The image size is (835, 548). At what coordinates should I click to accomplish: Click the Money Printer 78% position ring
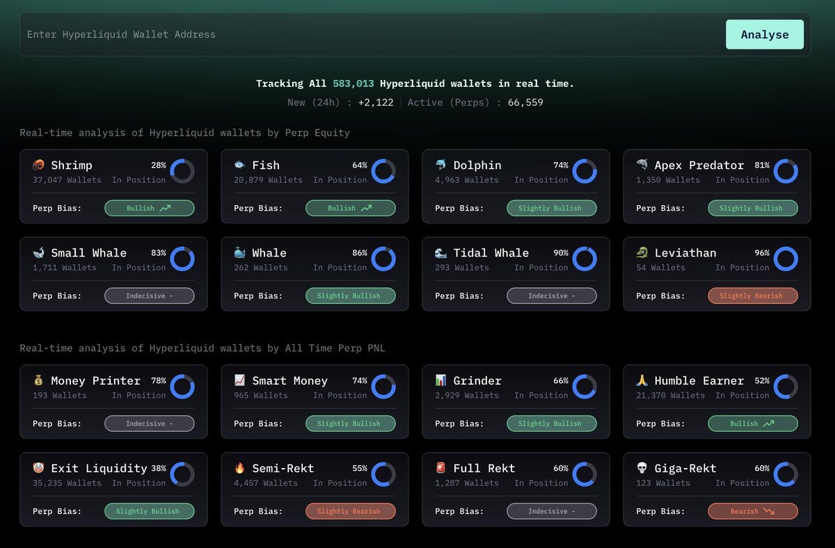click(x=182, y=387)
